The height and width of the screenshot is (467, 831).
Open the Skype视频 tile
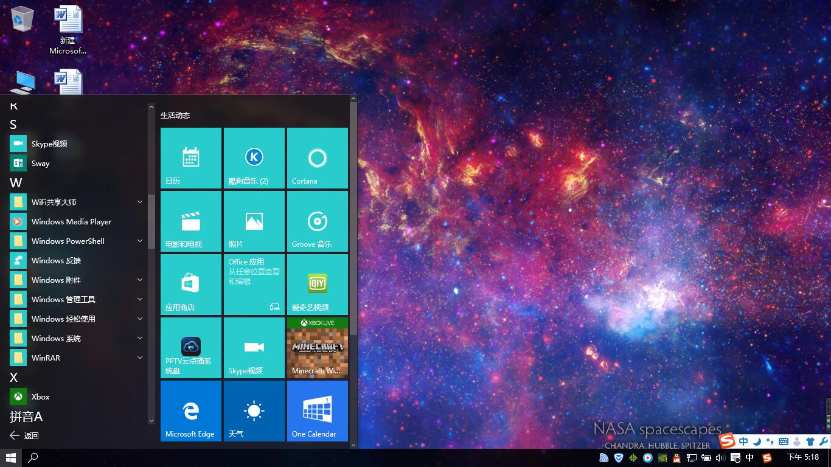coord(254,348)
